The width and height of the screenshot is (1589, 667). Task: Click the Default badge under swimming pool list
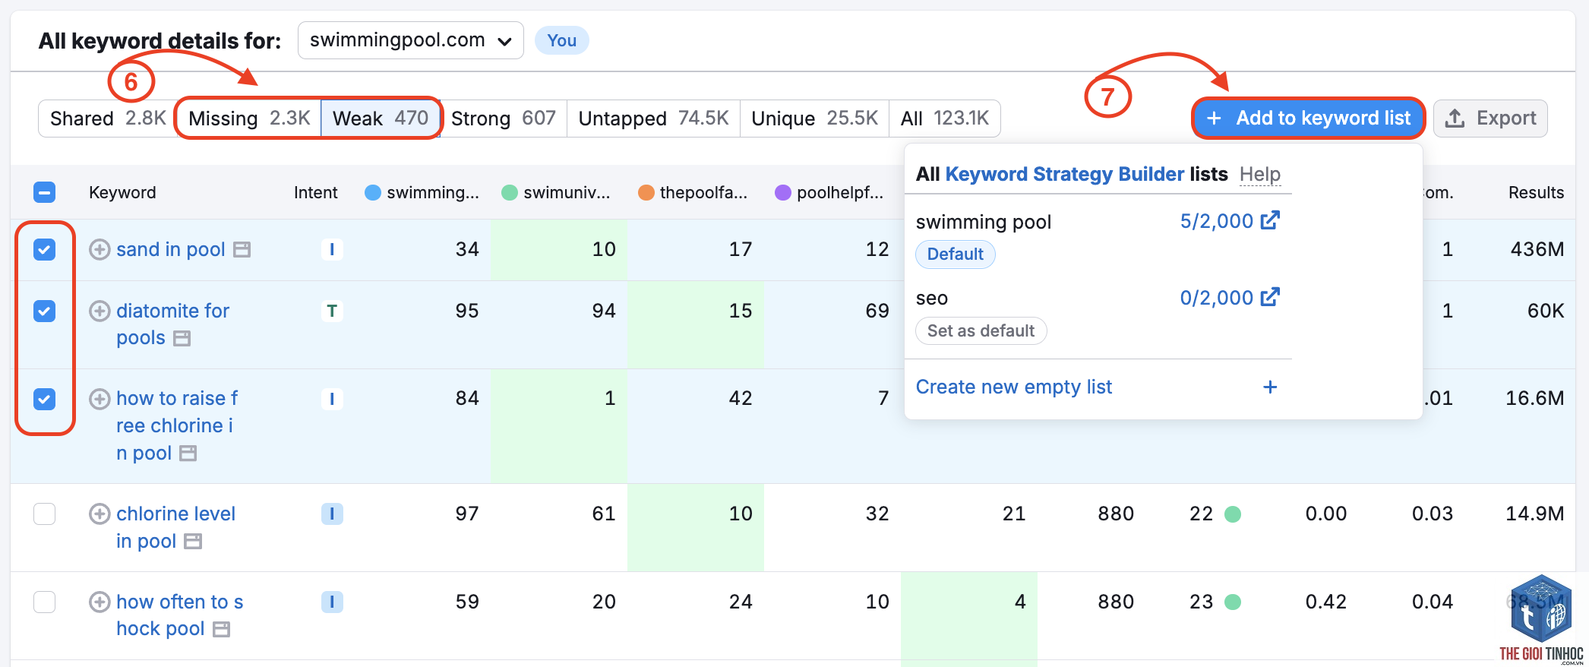tap(956, 254)
